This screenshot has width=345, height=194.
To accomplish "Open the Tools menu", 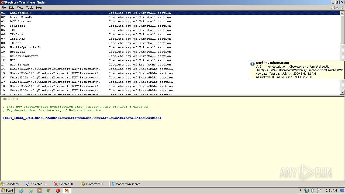I will [30, 8].
